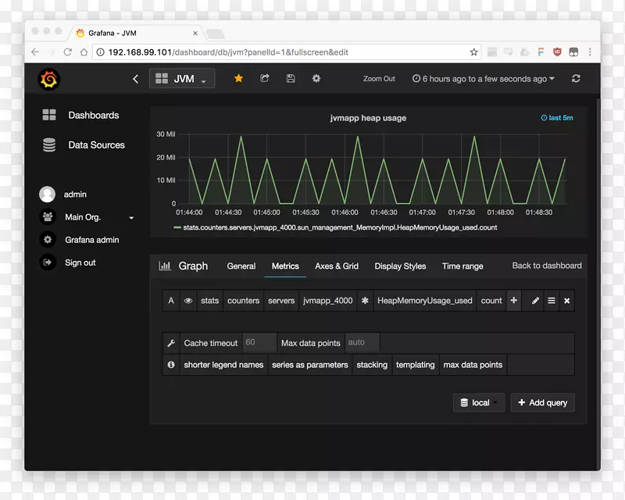The height and width of the screenshot is (500, 625).
Task: Collapse the side menu with the chevron
Action: coord(136,79)
